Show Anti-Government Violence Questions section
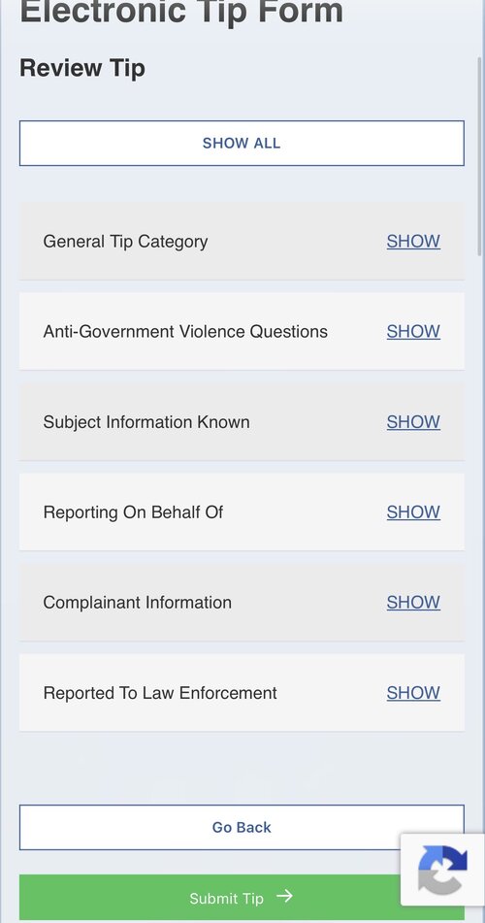This screenshot has height=923, width=485. [x=413, y=331]
